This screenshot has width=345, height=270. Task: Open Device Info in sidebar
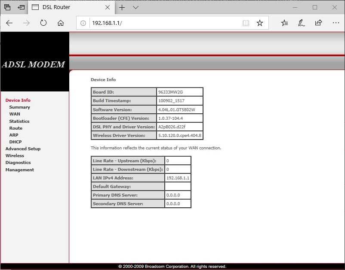[x=18, y=100]
